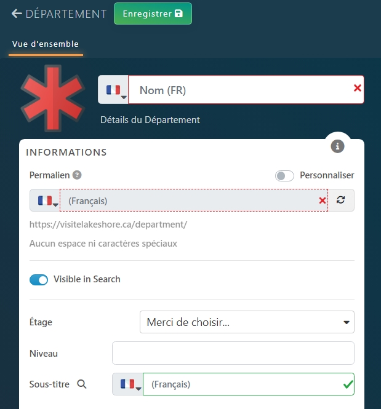Clear the Nom field red X

(358, 89)
